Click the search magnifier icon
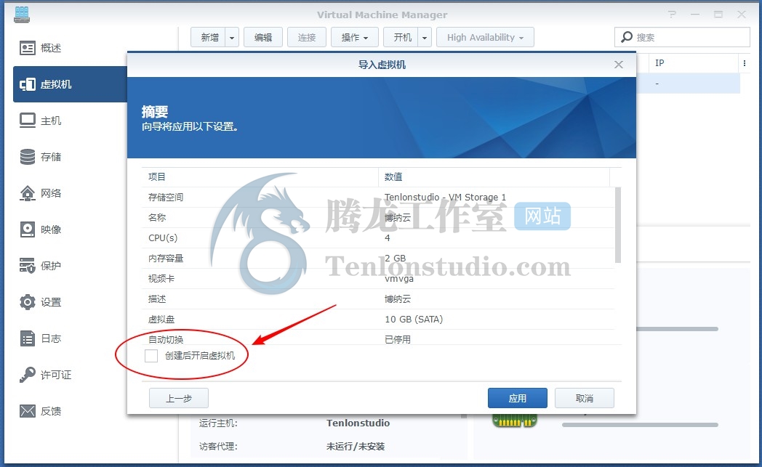762x467 pixels. tap(627, 37)
